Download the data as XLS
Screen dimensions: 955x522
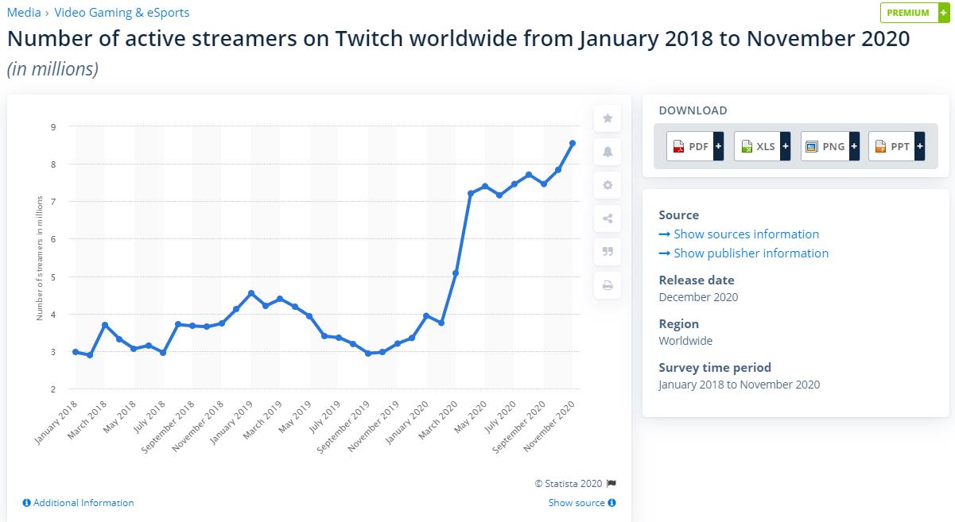(x=762, y=146)
